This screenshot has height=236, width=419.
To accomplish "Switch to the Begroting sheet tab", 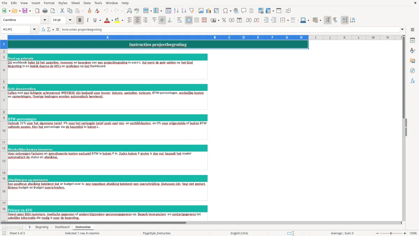I will (x=42, y=227).
